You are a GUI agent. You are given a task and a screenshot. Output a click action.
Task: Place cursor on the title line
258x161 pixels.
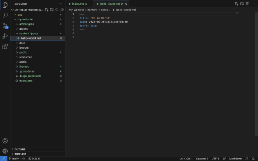[95, 18]
